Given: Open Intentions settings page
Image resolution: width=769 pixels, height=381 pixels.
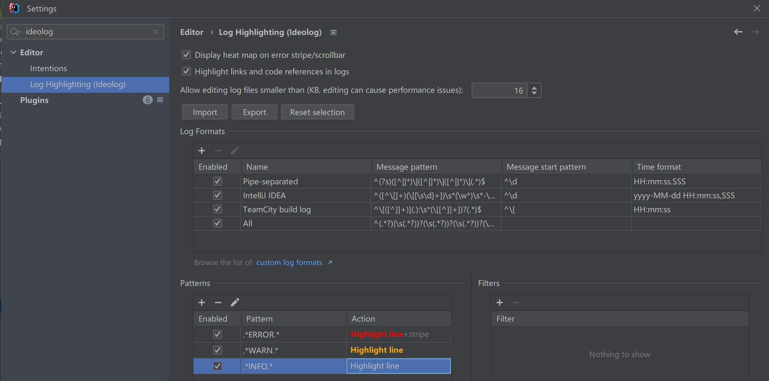Looking at the screenshot, I should [49, 68].
